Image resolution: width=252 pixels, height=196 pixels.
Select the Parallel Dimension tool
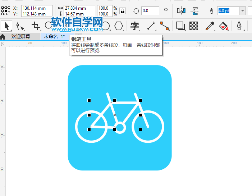(151, 26)
